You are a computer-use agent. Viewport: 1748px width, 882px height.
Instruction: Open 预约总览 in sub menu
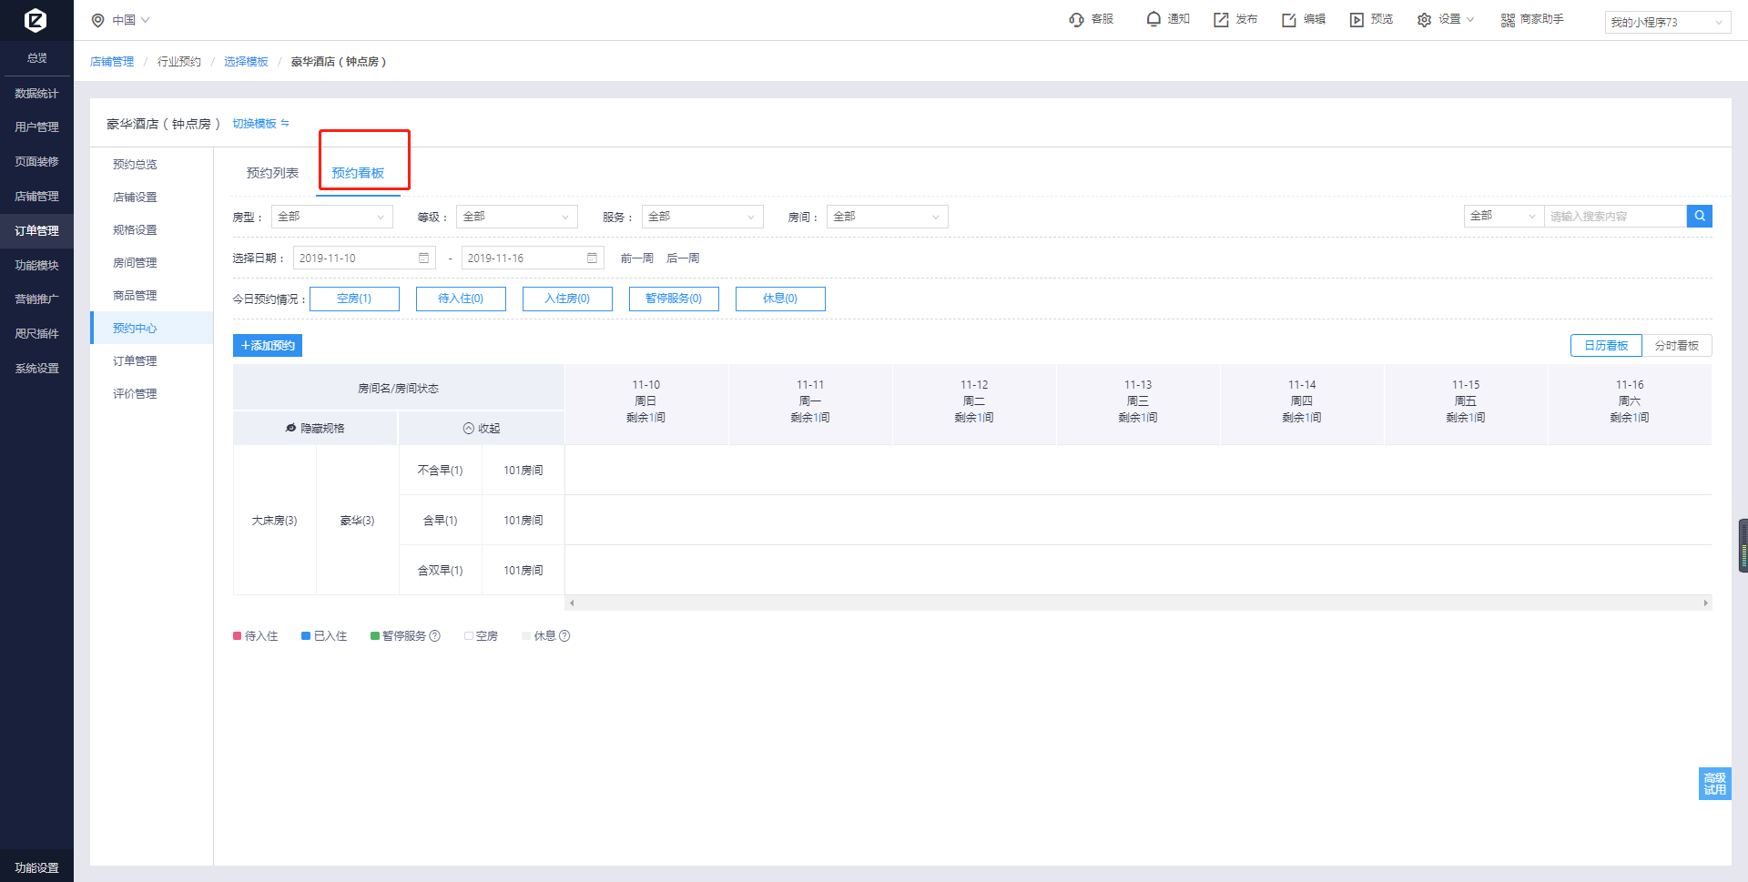pyautogui.click(x=135, y=165)
